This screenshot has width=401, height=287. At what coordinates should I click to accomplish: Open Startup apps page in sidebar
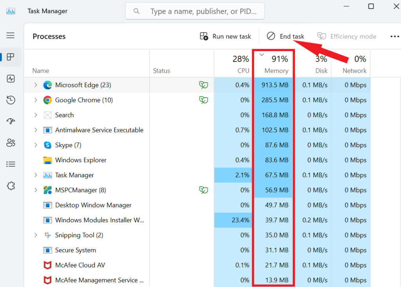pos(11,121)
